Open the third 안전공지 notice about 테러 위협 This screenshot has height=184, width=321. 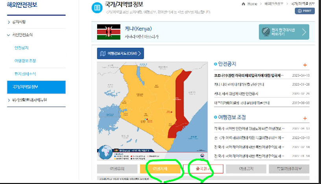coord(236,94)
